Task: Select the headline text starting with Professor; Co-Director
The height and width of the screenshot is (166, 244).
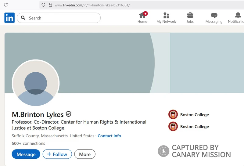Action: click(79, 125)
